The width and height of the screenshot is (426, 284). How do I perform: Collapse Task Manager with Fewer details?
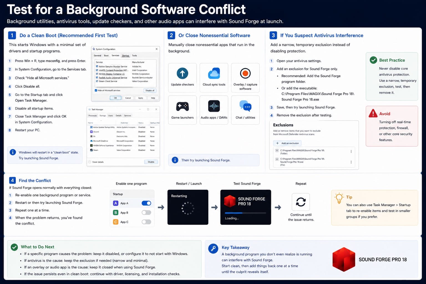click(96, 162)
